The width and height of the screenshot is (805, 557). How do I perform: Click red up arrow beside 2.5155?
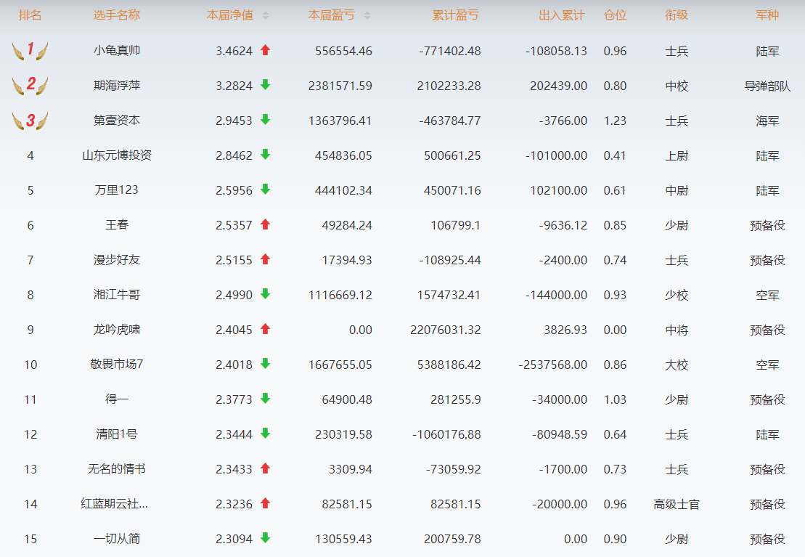[266, 259]
